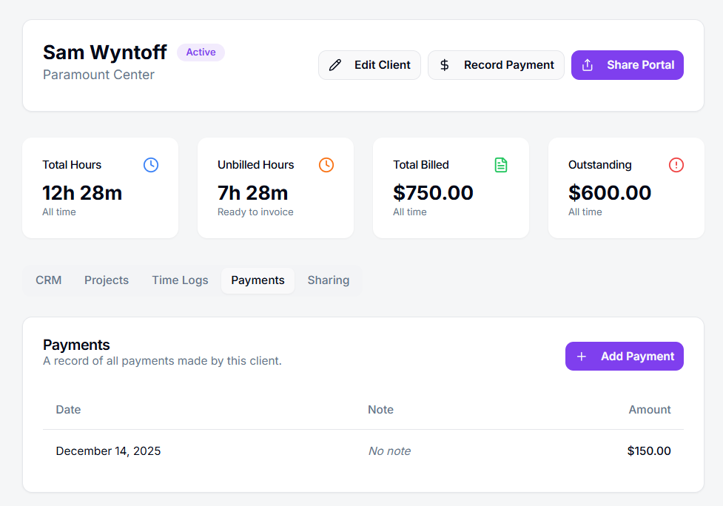Click the Share Portal button
Viewport: 723px width, 506px height.
pos(627,65)
